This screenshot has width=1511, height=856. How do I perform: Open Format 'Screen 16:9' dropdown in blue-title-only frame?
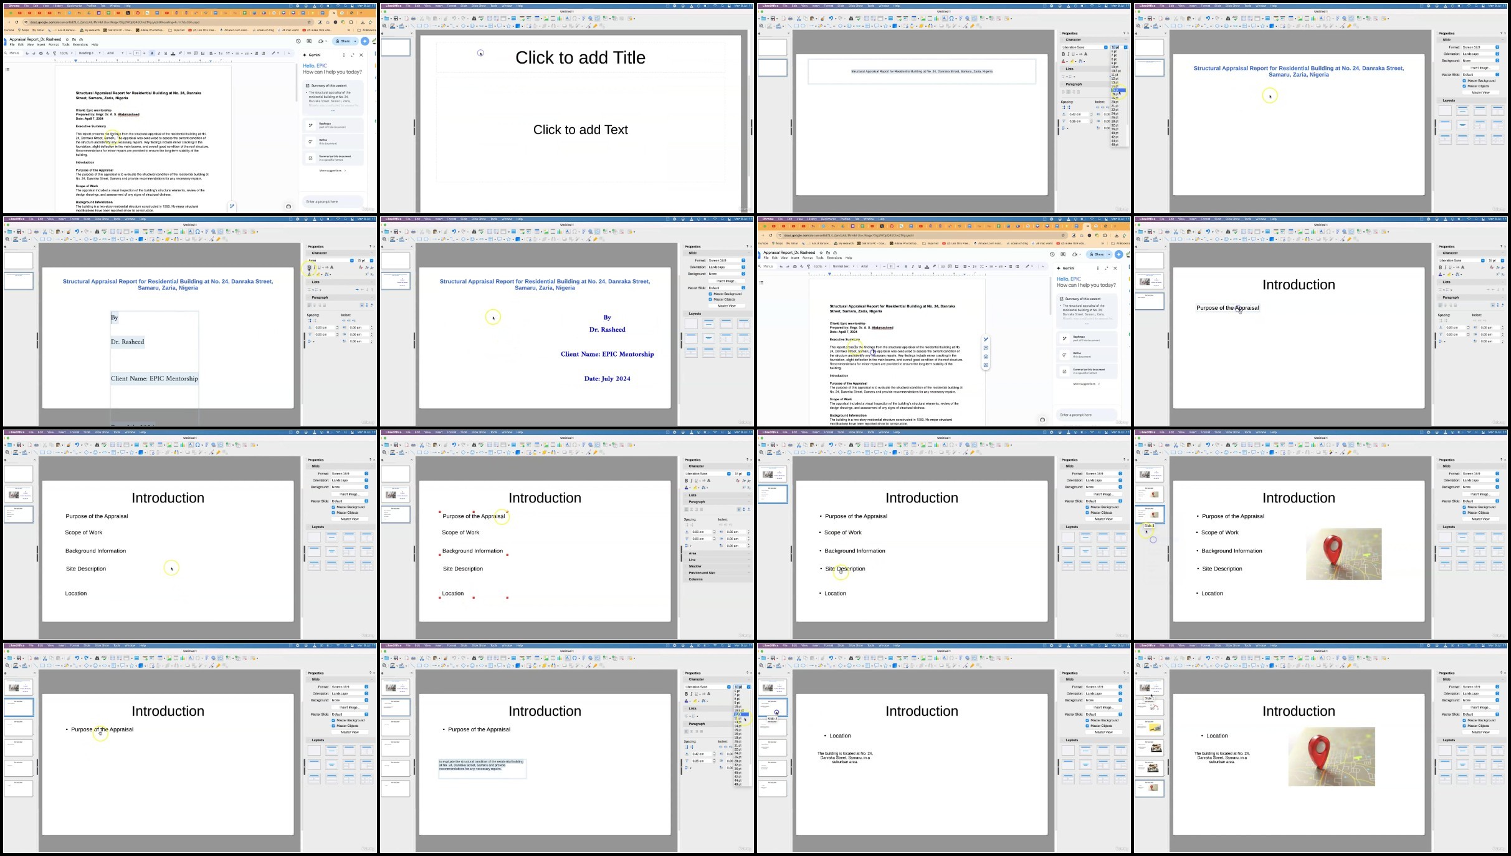click(x=1480, y=47)
